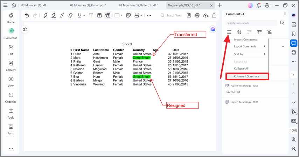The image size is (299, 157).
Task: Click the Search Comments field
Action: 251,23
